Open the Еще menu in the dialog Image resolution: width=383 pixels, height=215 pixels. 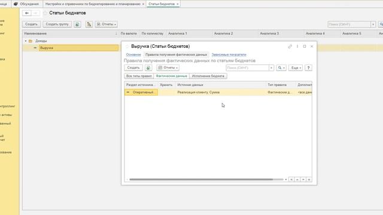click(x=296, y=67)
